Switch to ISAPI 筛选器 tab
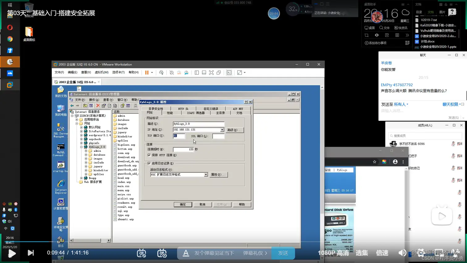Image resolution: width=467 pixels, height=263 pixels. click(x=196, y=113)
